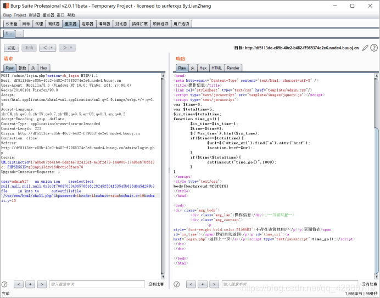Click the response search help icon
Viewport: 380px width, 298px height.
177,284
